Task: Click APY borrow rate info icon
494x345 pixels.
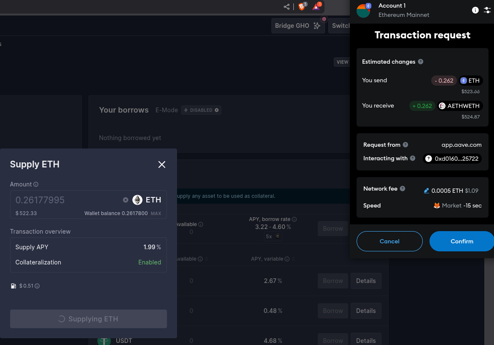Action: pos(294,219)
